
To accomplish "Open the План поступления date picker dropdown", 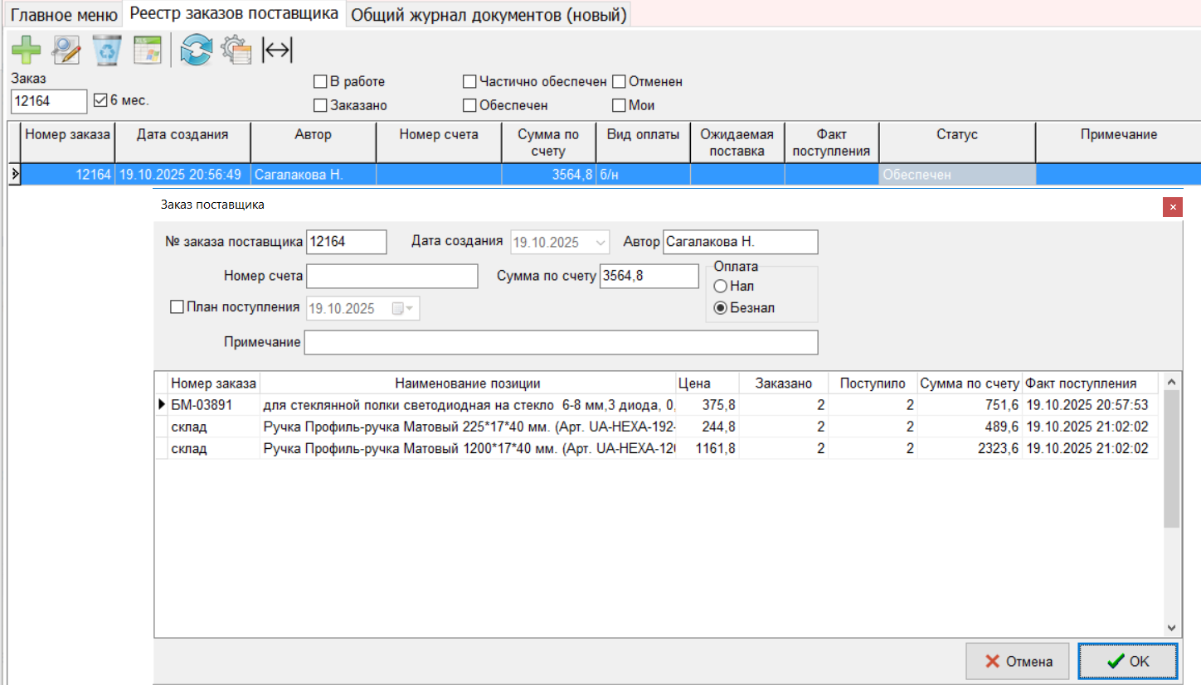I will tap(407, 309).
